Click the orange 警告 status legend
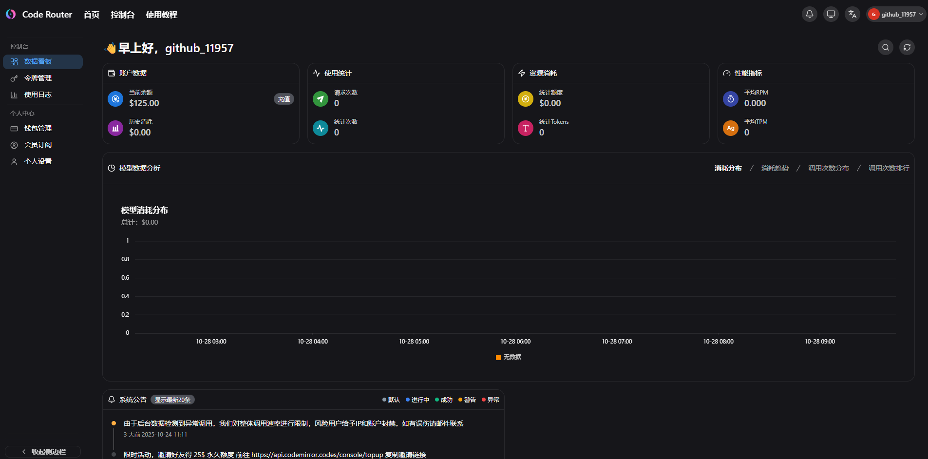Viewport: 928px width, 459px height. tap(467, 400)
